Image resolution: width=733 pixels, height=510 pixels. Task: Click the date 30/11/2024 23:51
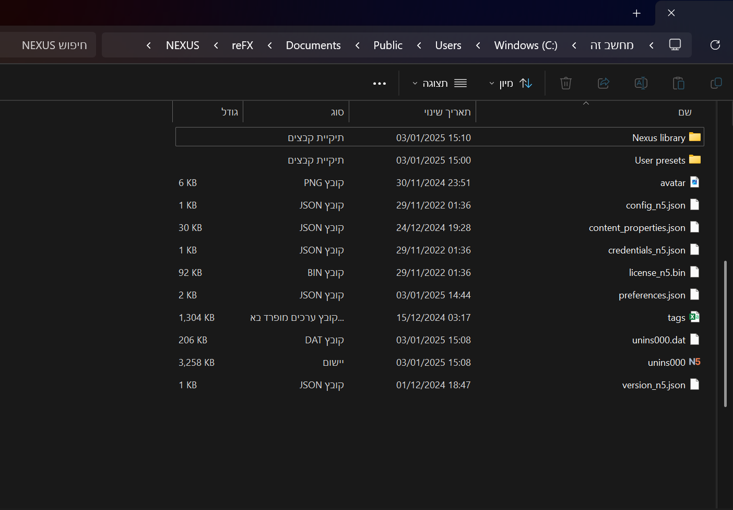coord(433,183)
